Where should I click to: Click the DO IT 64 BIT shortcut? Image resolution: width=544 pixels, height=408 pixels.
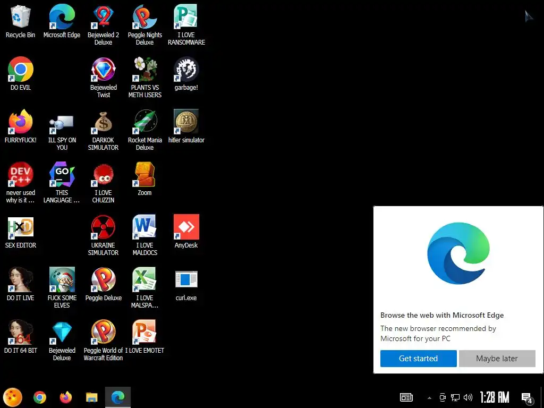[x=21, y=337]
